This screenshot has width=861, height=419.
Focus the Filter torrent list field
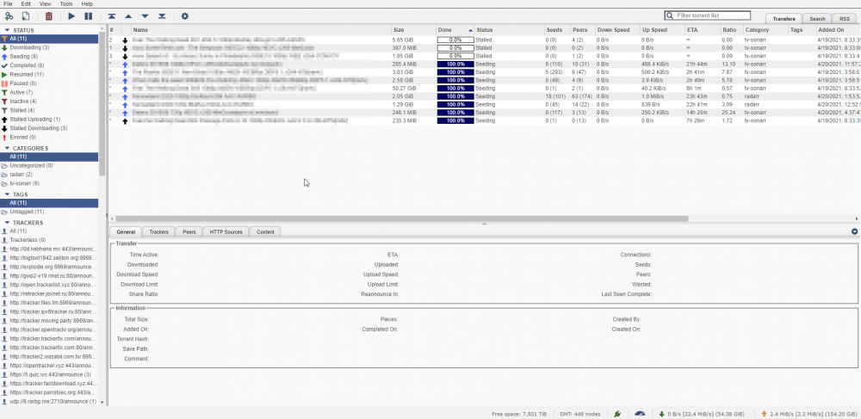coord(707,15)
